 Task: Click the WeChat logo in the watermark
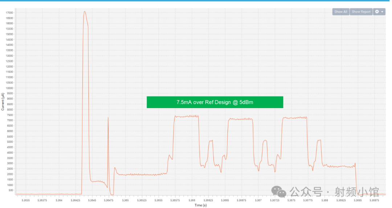click(x=279, y=191)
